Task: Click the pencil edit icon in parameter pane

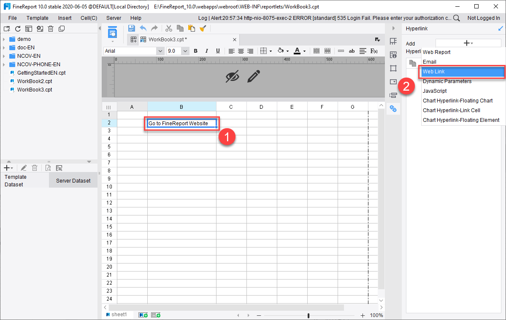Action: click(254, 76)
